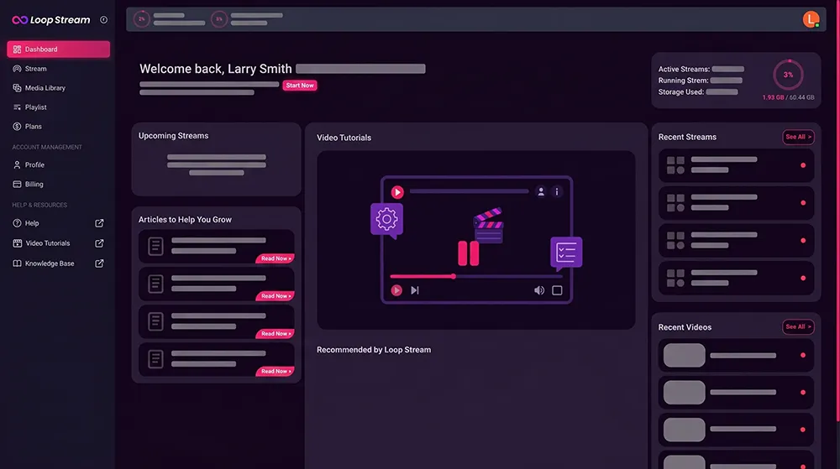The image size is (840, 469).
Task: Click the red dot on second recent stream
Action: (x=802, y=203)
